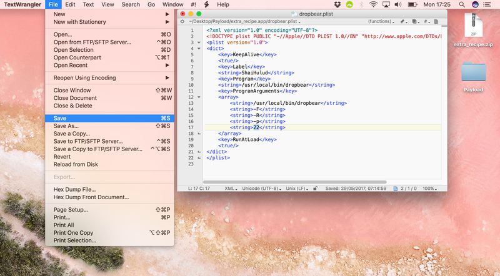The width and height of the screenshot is (500, 276).
Task: Click the L: 17 C: 17 cursor position indicator
Action: [199, 189]
